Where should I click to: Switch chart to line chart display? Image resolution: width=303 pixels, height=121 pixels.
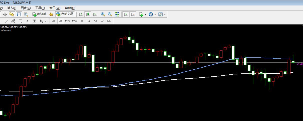(95, 14)
